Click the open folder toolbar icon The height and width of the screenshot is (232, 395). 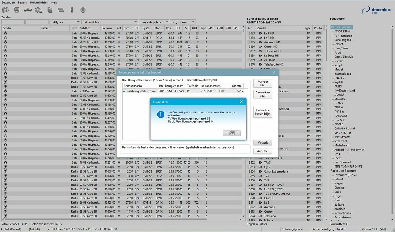tap(6, 10)
